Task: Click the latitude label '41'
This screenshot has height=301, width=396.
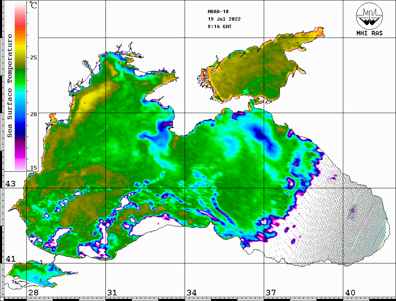Action: coord(11,259)
